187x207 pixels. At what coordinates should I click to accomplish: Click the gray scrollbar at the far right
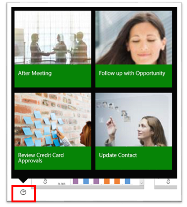point(166,187)
